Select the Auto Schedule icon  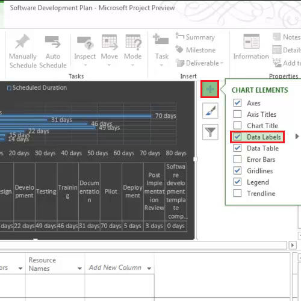(x=53, y=42)
